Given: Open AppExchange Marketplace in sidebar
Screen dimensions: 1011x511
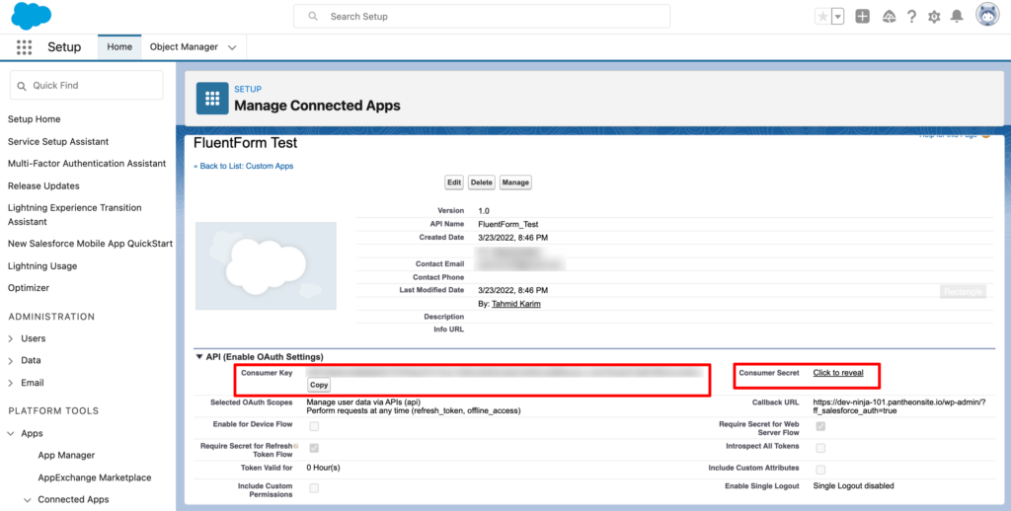Looking at the screenshot, I should pyautogui.click(x=95, y=477).
